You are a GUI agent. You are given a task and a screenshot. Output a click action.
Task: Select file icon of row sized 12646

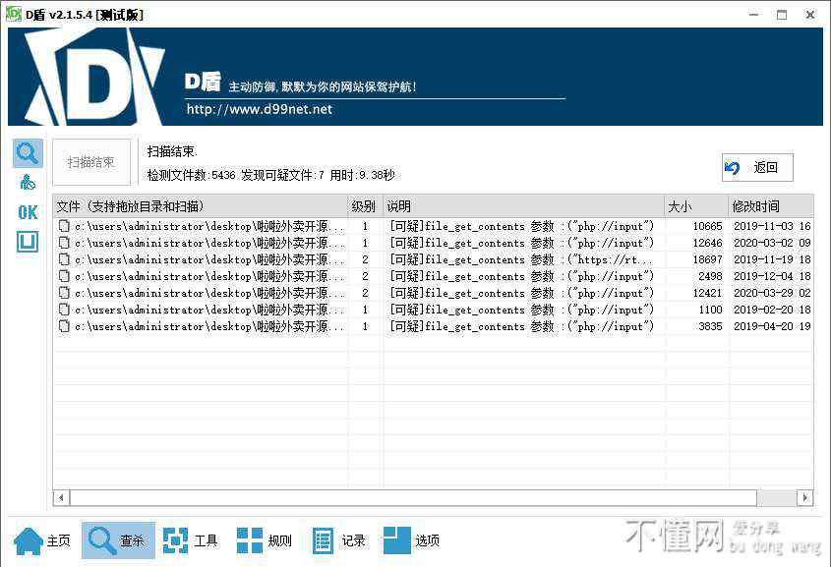(x=64, y=243)
